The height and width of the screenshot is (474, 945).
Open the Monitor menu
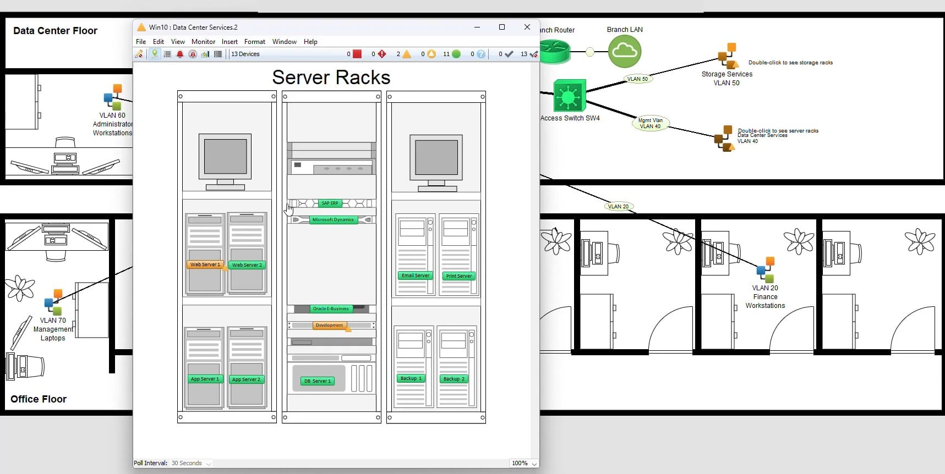[203, 42]
